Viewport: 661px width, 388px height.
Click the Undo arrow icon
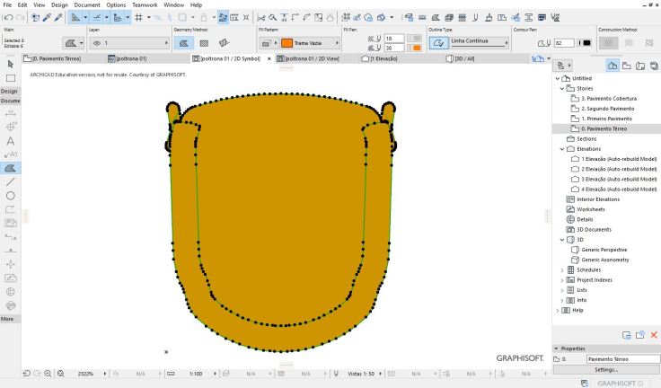click(x=8, y=17)
